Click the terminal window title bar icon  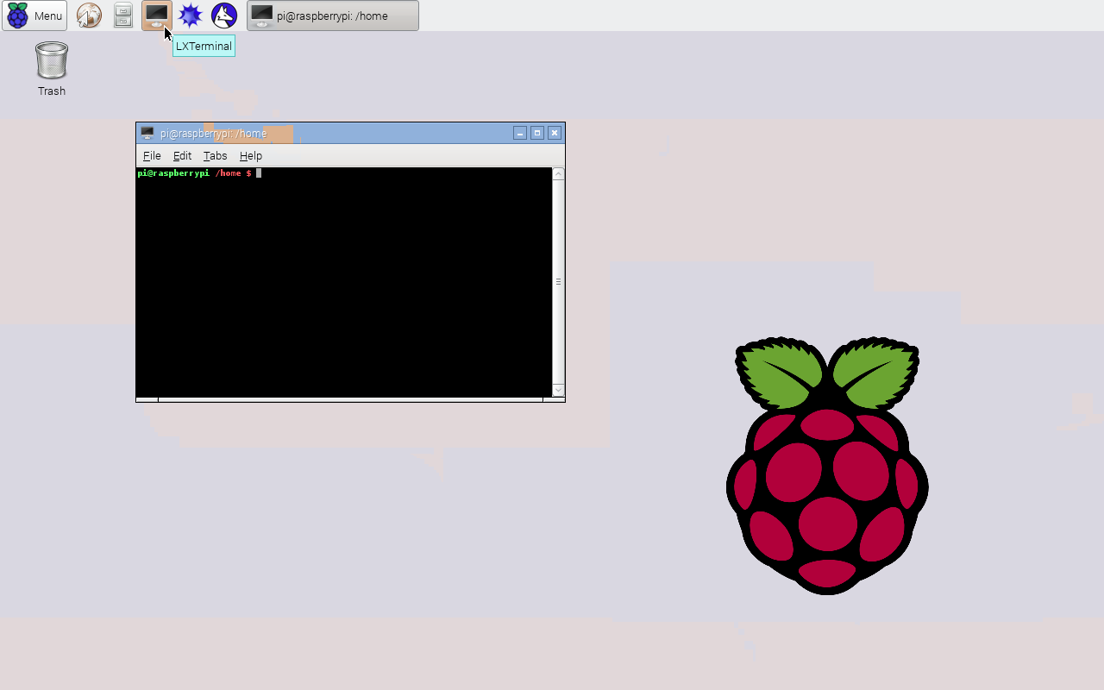point(147,133)
